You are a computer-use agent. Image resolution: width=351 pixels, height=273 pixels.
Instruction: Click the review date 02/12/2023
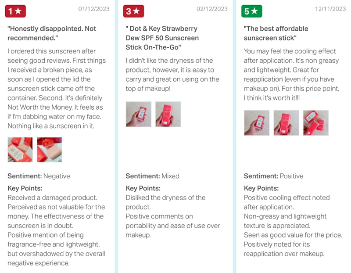pyautogui.click(x=212, y=9)
